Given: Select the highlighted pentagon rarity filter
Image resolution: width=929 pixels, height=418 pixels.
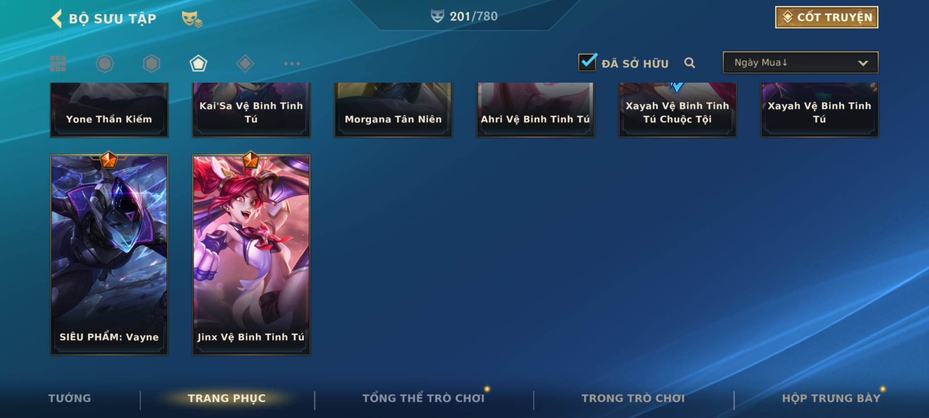Looking at the screenshot, I should [x=198, y=63].
